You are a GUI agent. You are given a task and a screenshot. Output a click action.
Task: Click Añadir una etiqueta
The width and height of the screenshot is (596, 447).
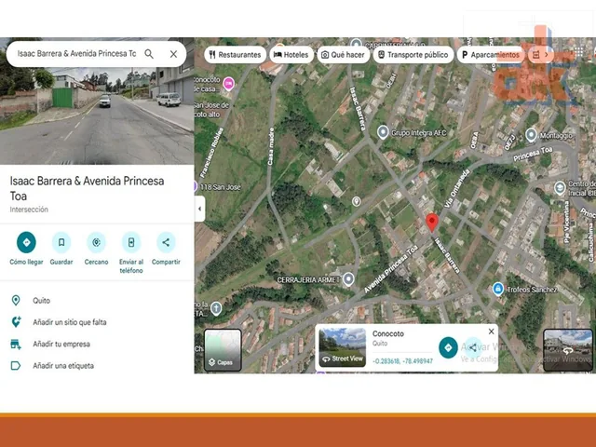tap(63, 366)
